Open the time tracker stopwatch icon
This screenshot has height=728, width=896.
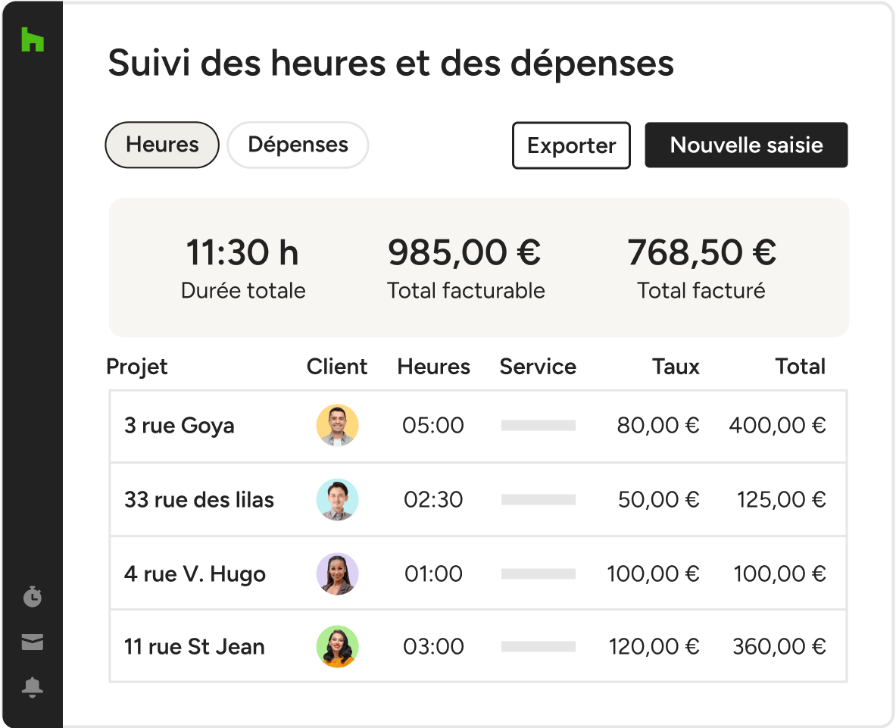click(32, 597)
